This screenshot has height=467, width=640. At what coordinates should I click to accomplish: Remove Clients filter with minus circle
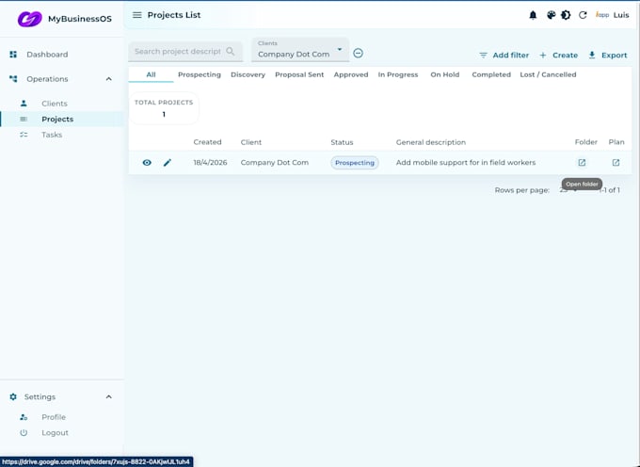pyautogui.click(x=358, y=53)
